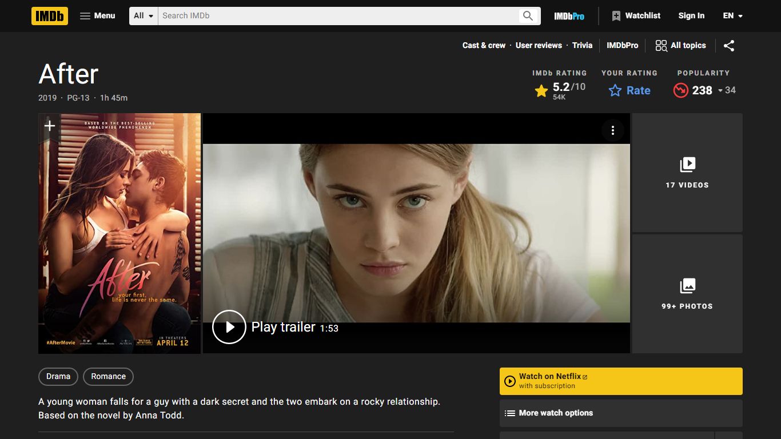Expand the All search category dropdown

pos(144,16)
